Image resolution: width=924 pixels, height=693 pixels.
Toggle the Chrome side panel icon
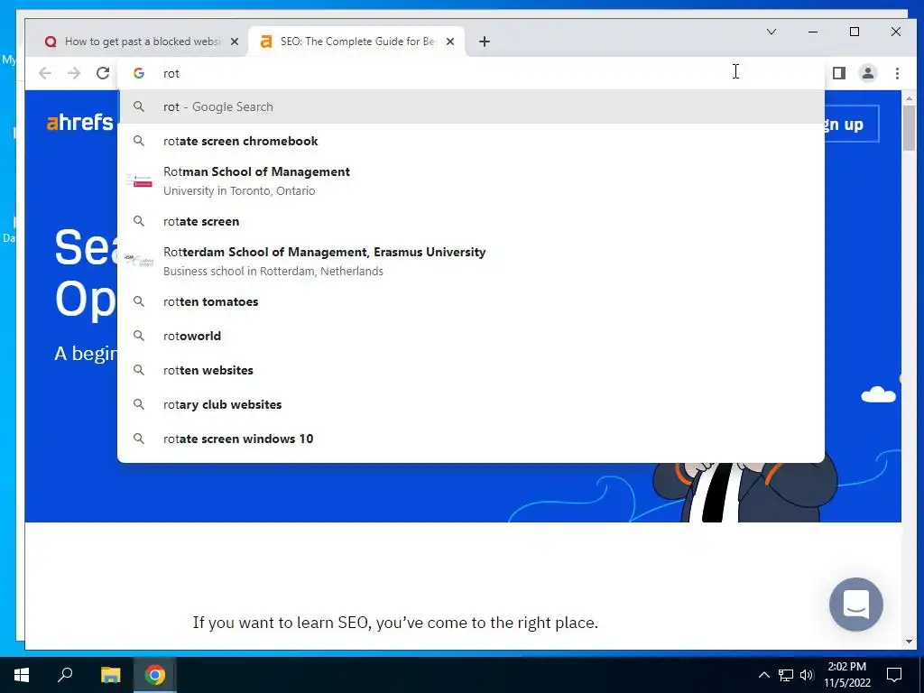coord(839,73)
